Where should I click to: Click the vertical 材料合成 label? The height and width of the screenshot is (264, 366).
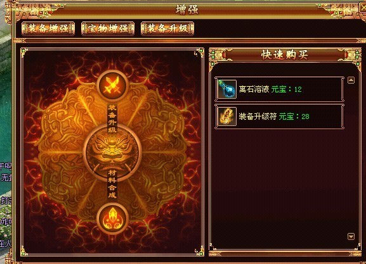[112, 184]
